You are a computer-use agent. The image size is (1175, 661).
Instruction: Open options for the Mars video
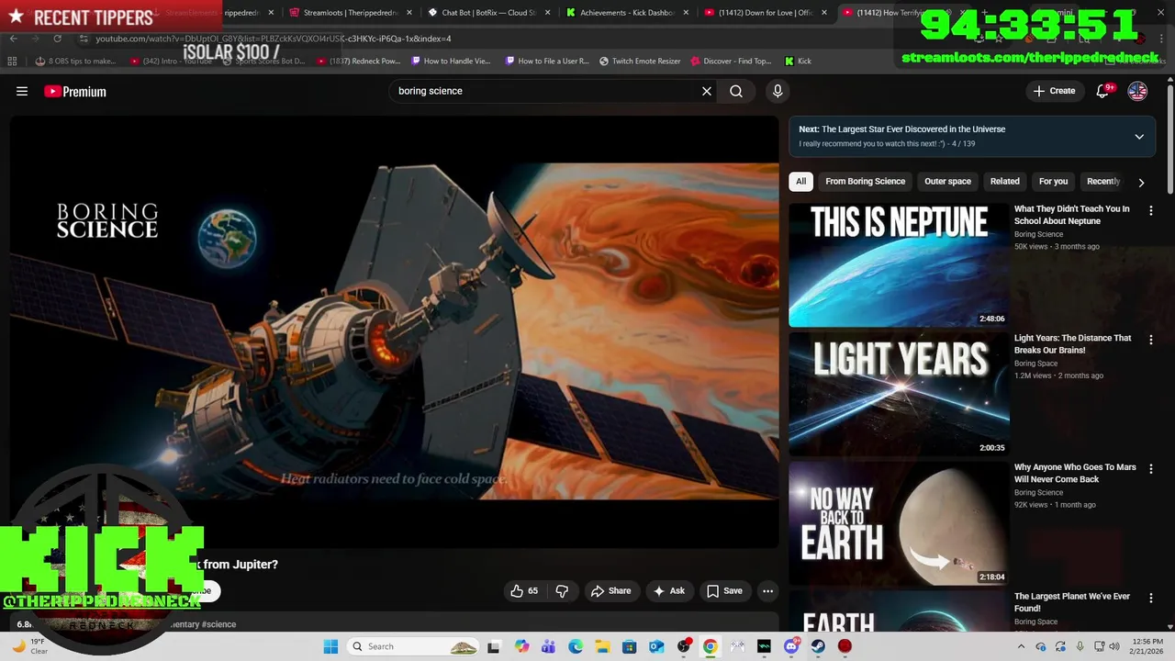(1151, 469)
